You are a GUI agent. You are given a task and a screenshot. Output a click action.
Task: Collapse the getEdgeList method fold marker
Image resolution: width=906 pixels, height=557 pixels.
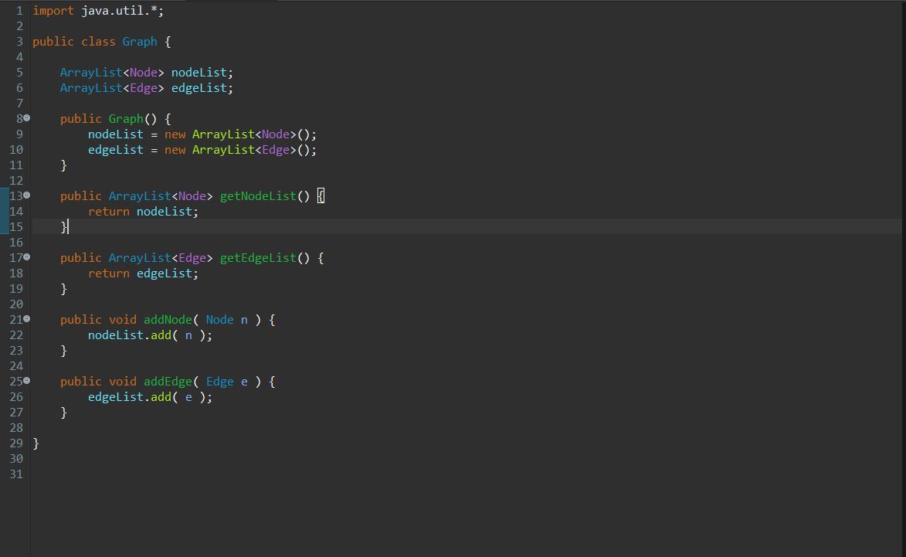25,257
